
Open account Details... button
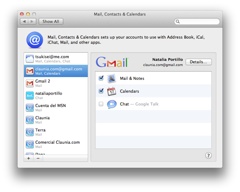click(x=198, y=62)
